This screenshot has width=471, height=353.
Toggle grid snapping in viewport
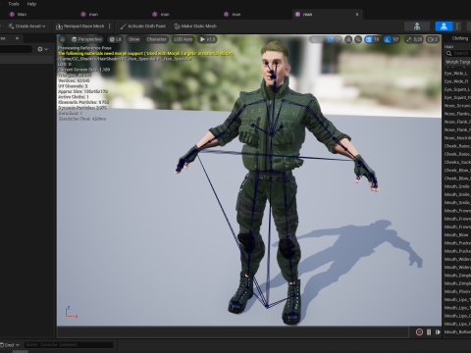(369, 39)
